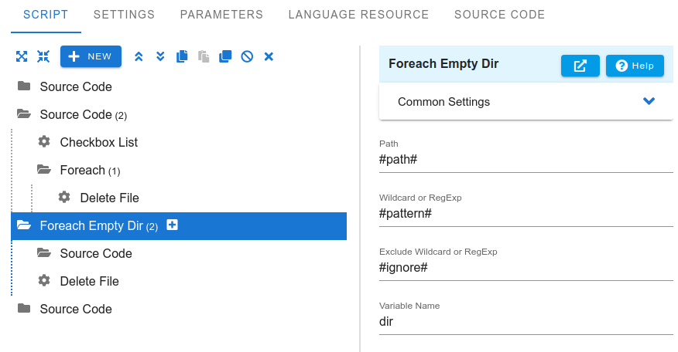Open Foreach Empty Dir in new window
Viewport: 678px width, 352px height.
580,66
